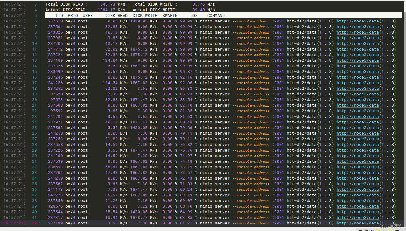Click line number 3 in the gutter
406x231 pixels.
click(x=35, y=4)
